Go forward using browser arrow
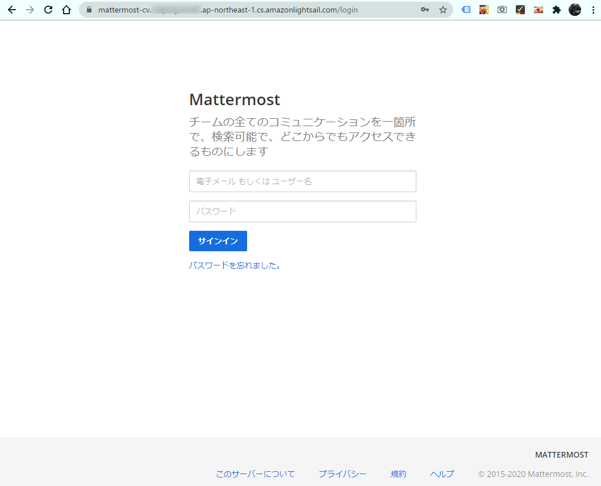Image resolution: width=601 pixels, height=486 pixels. tap(30, 10)
